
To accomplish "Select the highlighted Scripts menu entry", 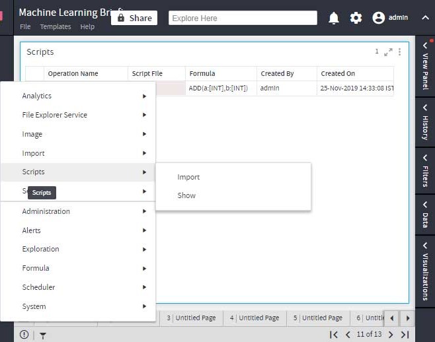I will point(78,172).
